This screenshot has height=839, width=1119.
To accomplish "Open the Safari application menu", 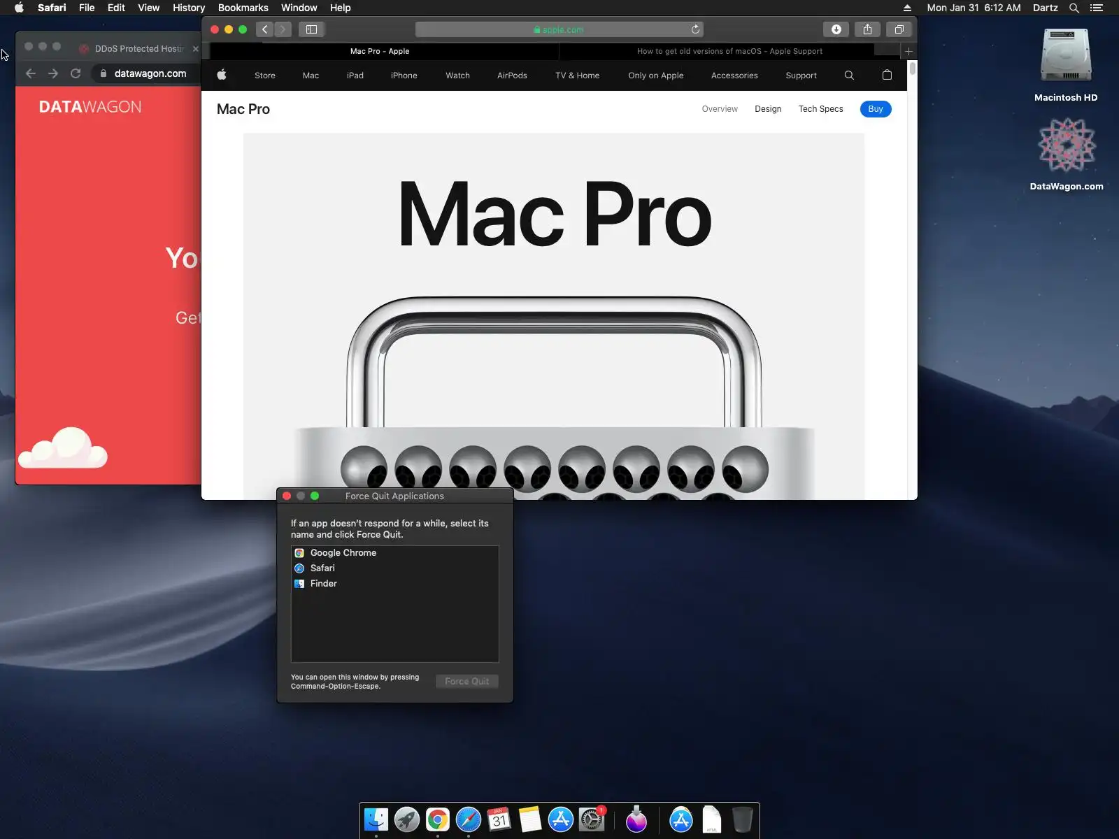I will tap(52, 8).
